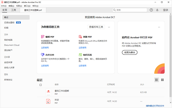Select 最近 in the sidebar
The height and width of the screenshot is (108, 172).
pyautogui.click(x=16, y=17)
